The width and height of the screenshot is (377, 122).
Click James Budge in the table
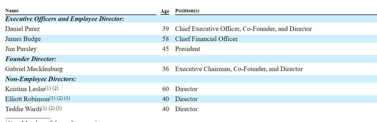23,39
